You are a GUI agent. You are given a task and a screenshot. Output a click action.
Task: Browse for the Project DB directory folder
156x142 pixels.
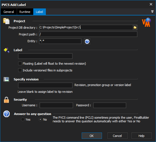click(135, 28)
